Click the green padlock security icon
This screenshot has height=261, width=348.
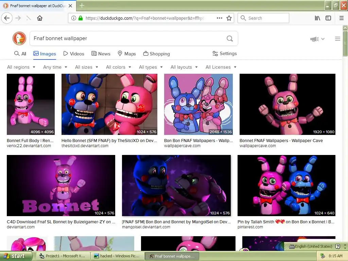click(x=80, y=18)
